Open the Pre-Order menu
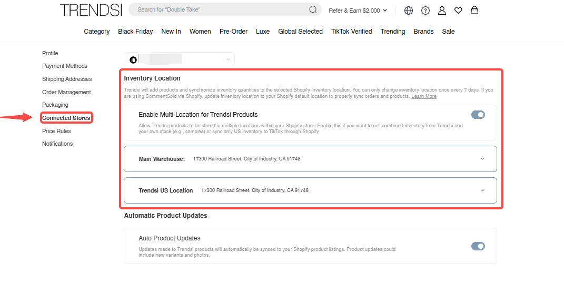564x293 pixels. [233, 31]
